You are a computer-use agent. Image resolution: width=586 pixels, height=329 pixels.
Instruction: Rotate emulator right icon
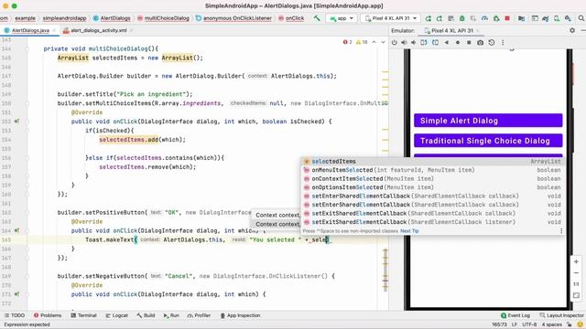[x=436, y=43]
